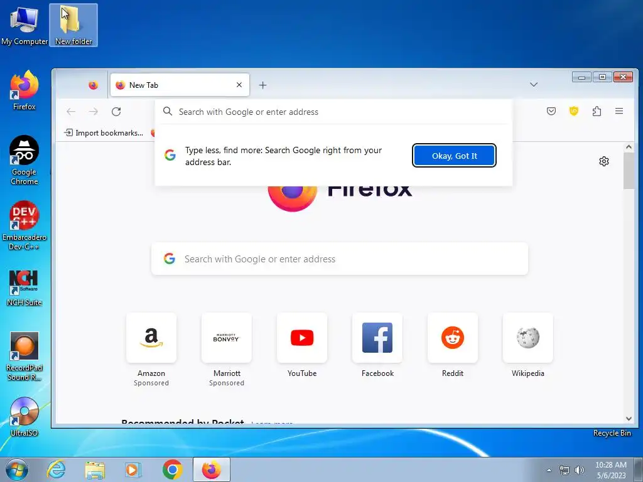Viewport: 643px width, 482px height.
Task: Open the Firefox hamburger application menu
Action: (x=619, y=111)
